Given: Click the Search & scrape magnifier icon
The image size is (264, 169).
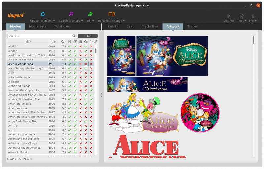Looking at the screenshot, I should (71, 14).
